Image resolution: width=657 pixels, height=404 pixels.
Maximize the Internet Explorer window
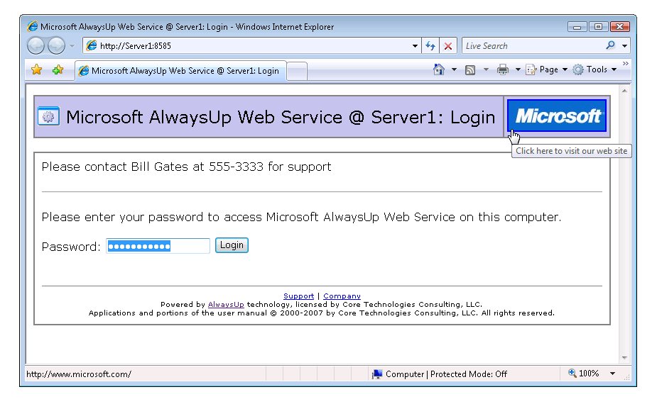[598, 27]
